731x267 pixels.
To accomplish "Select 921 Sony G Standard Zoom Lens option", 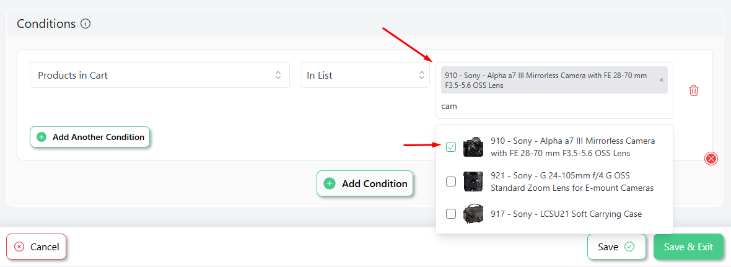I will tap(554, 182).
